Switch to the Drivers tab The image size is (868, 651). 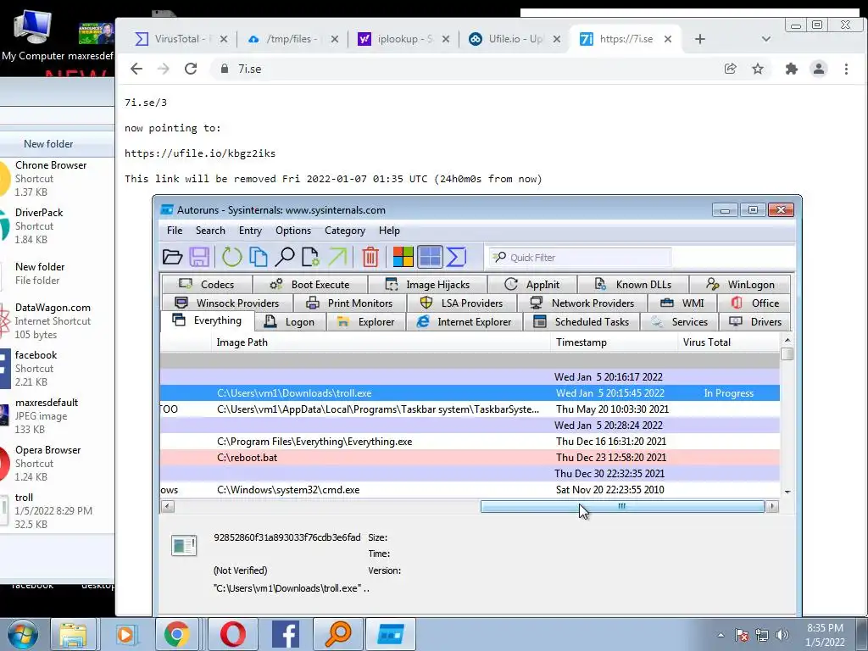coord(755,322)
